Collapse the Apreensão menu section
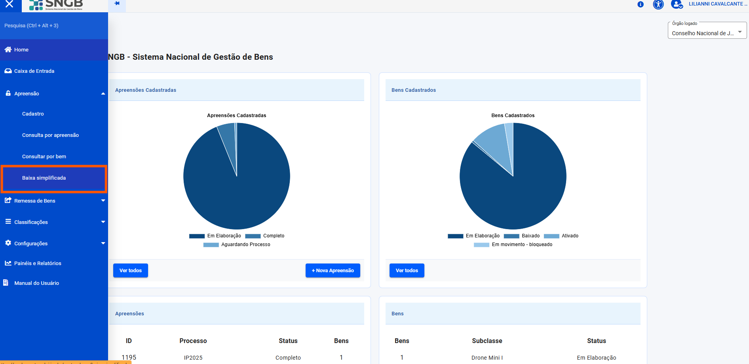749x364 pixels. pyautogui.click(x=103, y=94)
